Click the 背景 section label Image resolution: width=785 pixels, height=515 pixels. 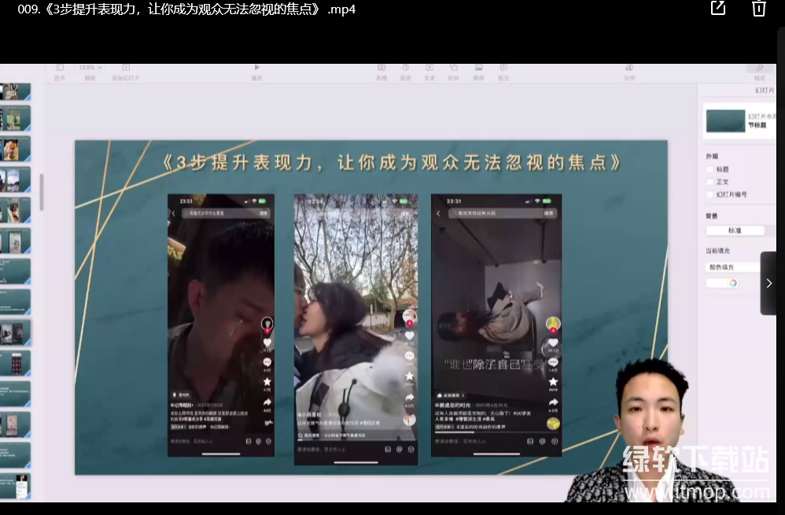click(711, 216)
